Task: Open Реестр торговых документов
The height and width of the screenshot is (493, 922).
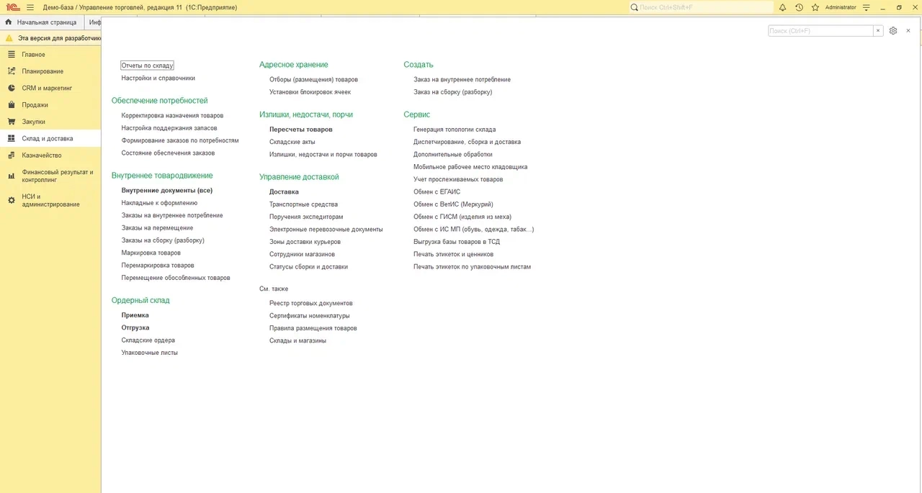Action: pos(311,303)
